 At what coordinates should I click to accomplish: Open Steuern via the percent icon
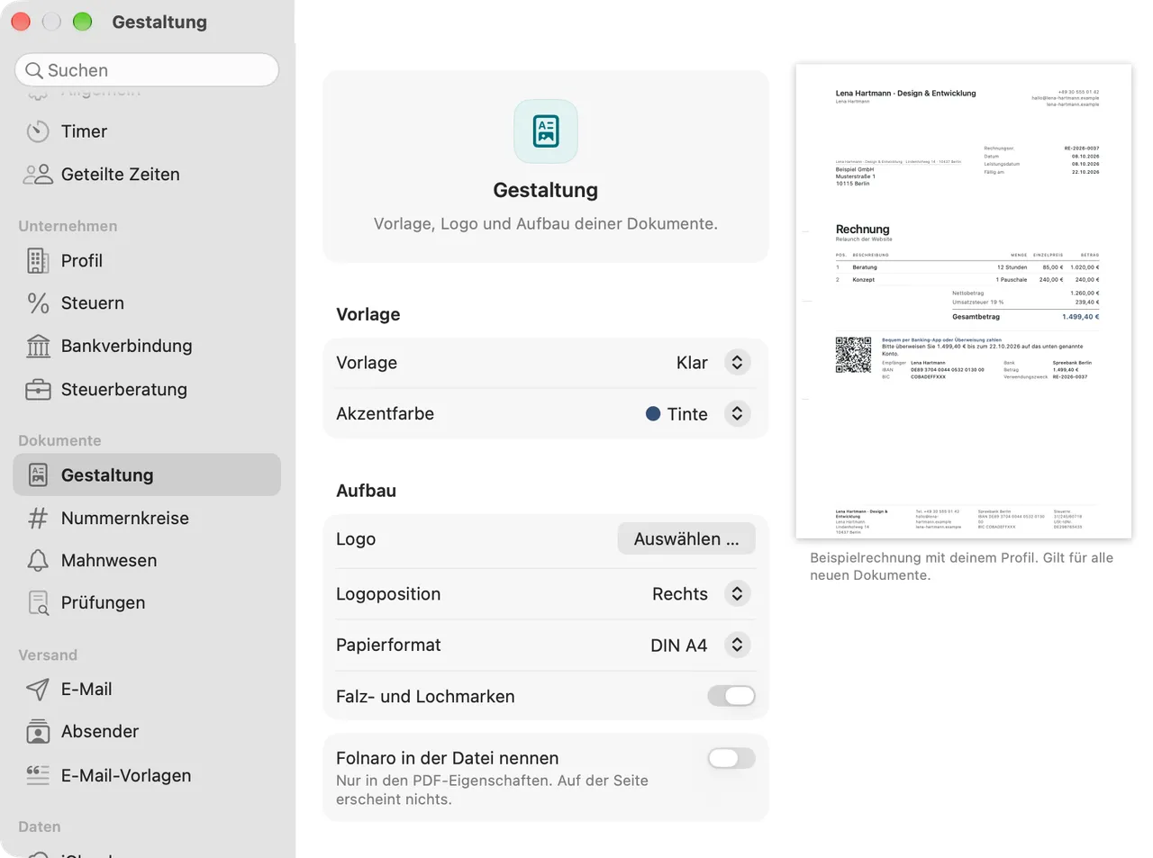point(38,303)
